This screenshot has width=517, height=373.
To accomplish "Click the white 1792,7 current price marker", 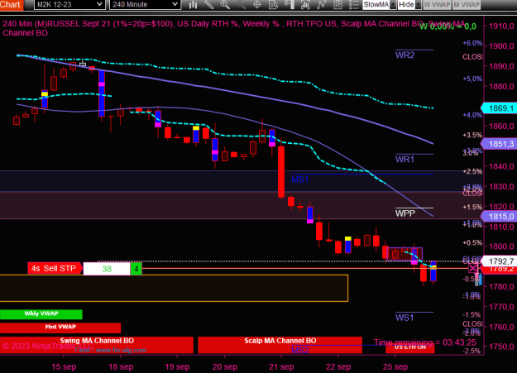I will [x=499, y=261].
